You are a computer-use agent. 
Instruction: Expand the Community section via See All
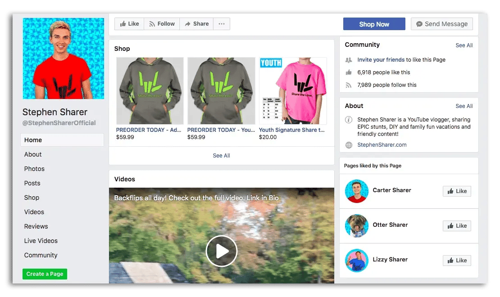[x=464, y=45]
